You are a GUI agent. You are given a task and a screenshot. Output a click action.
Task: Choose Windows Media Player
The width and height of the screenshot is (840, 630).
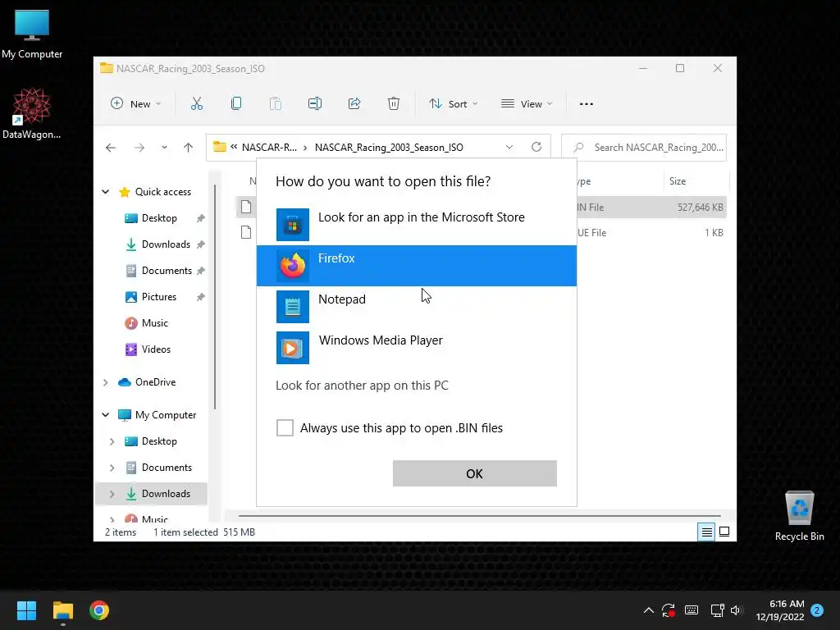[416, 348]
